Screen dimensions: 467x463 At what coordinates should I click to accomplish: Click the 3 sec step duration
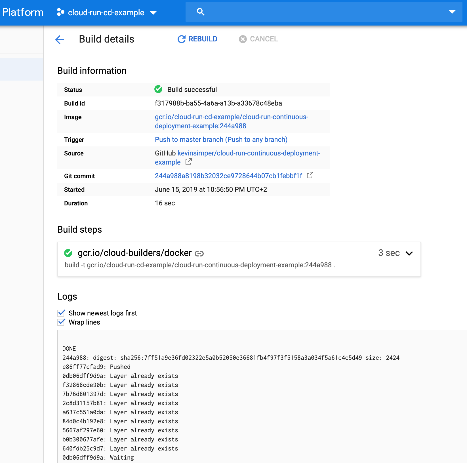(x=389, y=253)
